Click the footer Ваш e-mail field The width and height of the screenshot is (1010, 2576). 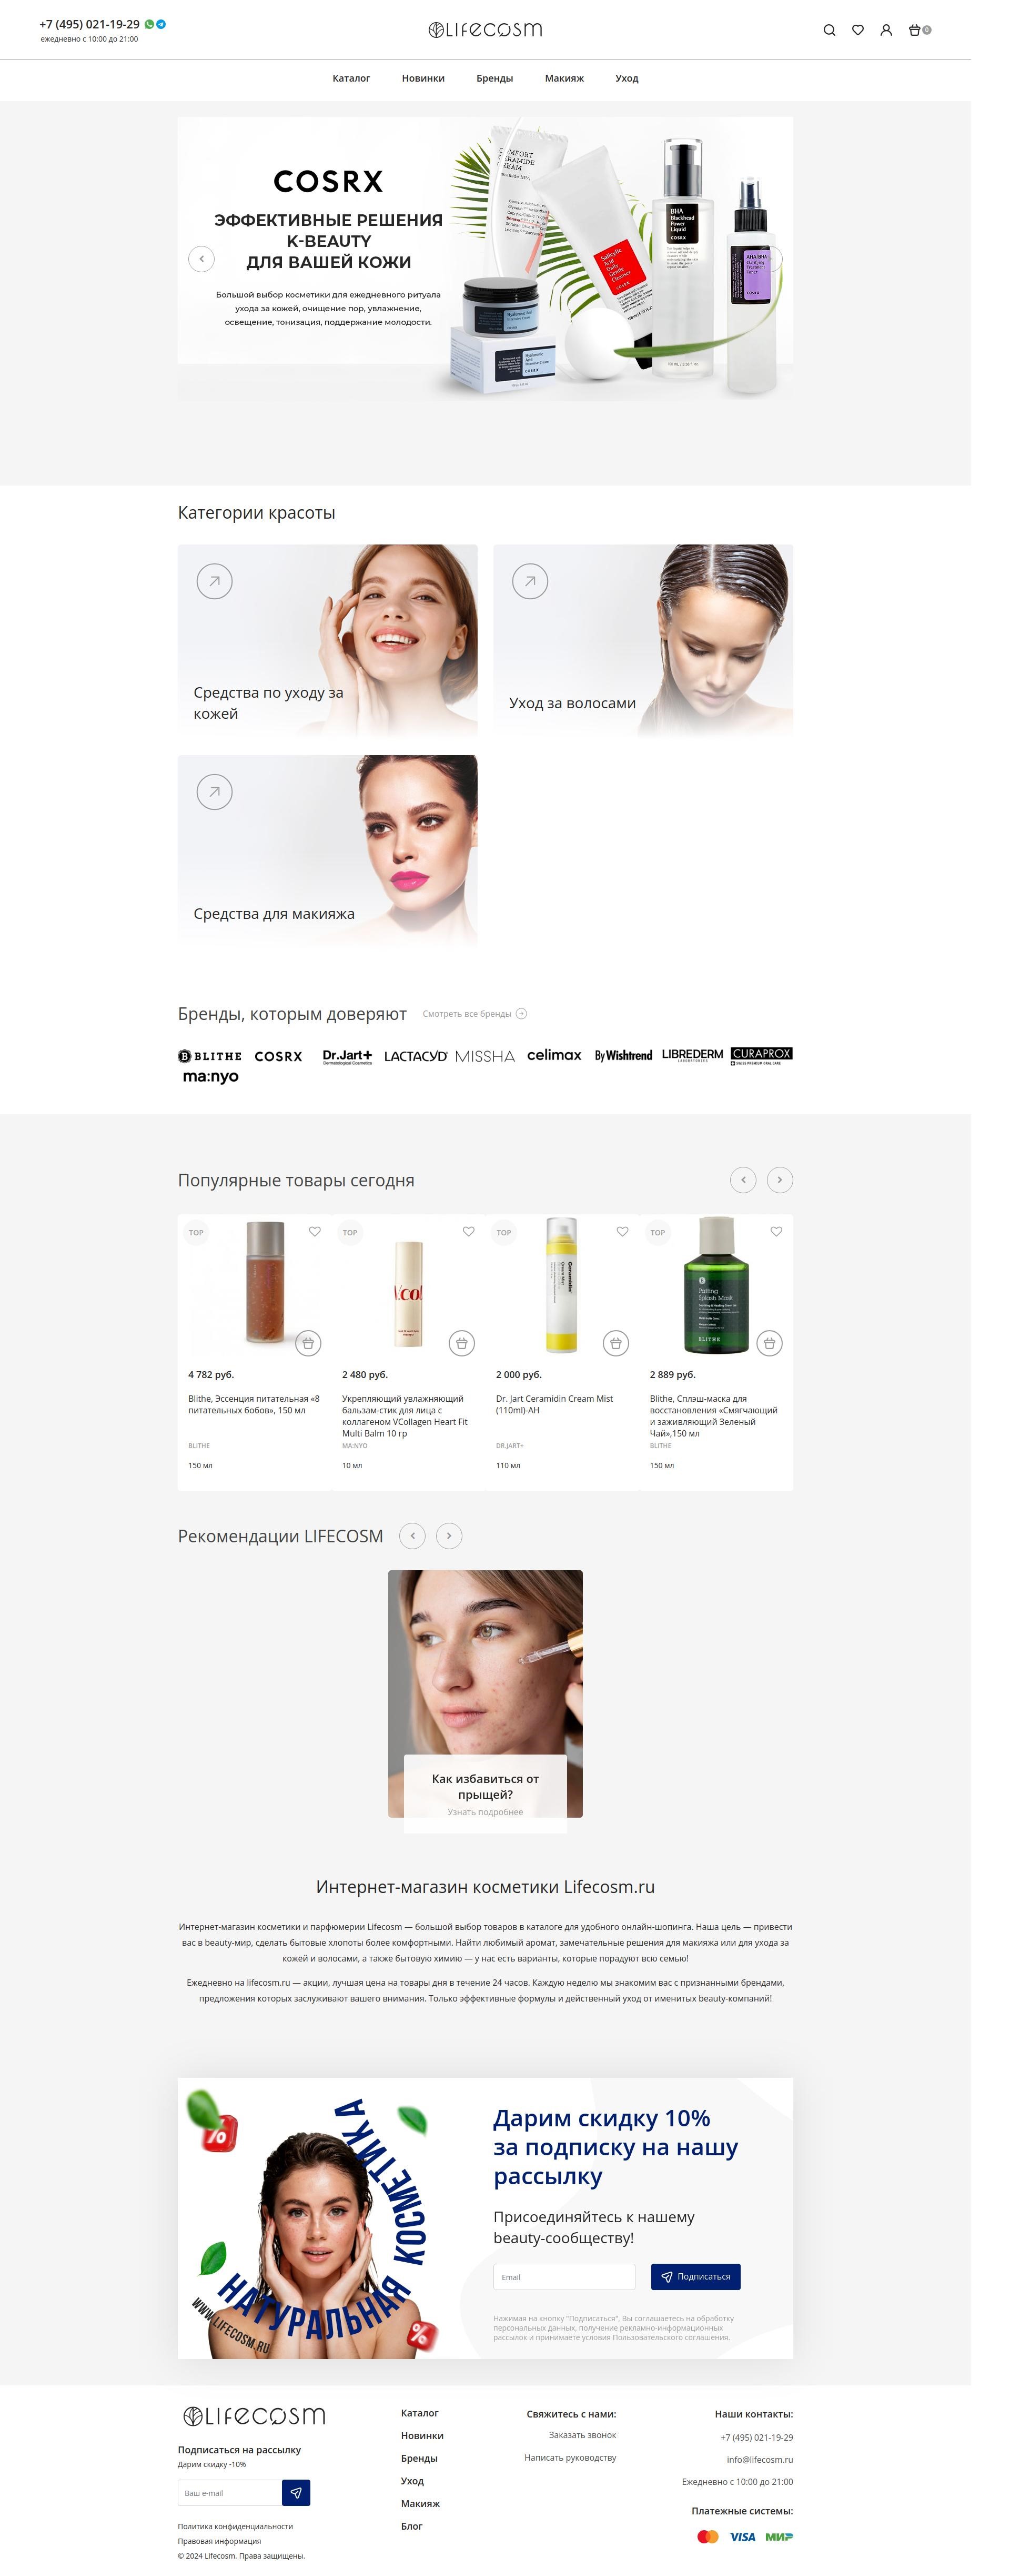230,2493
